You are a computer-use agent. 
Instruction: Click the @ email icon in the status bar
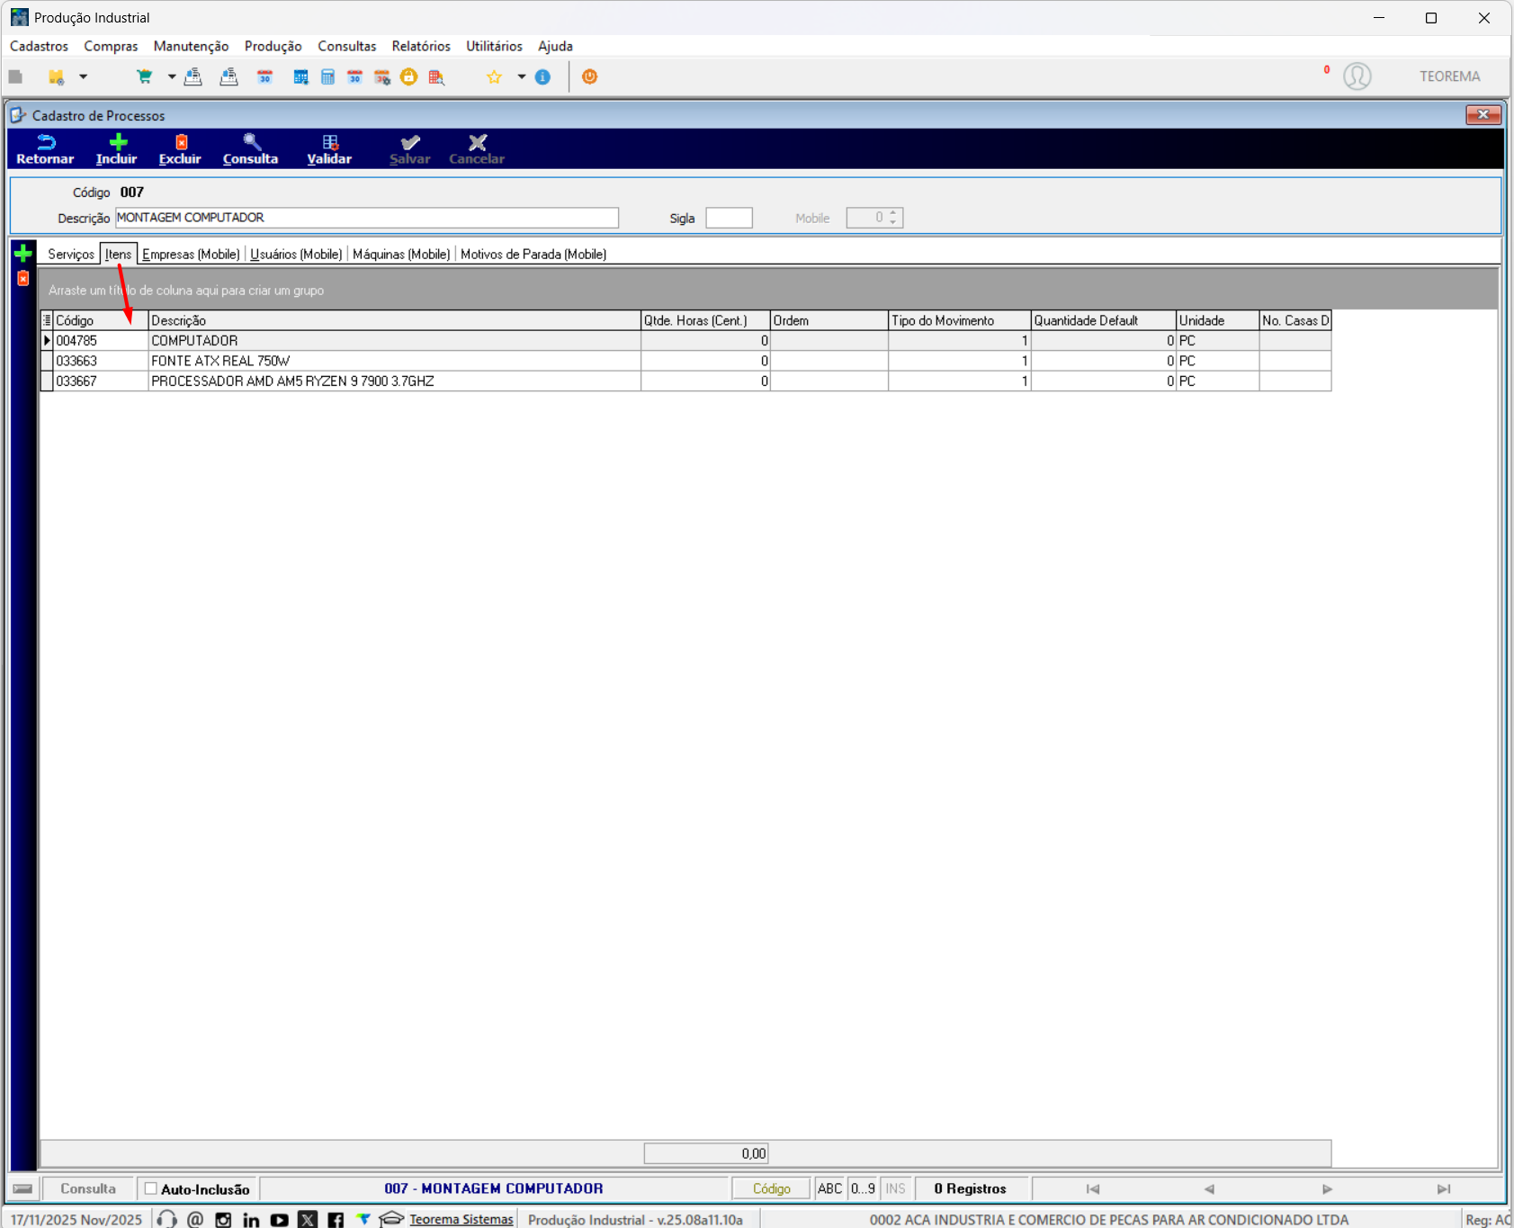click(195, 1219)
